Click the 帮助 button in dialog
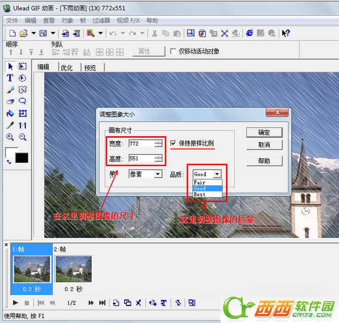This screenshot has width=339, height=323. [264, 161]
